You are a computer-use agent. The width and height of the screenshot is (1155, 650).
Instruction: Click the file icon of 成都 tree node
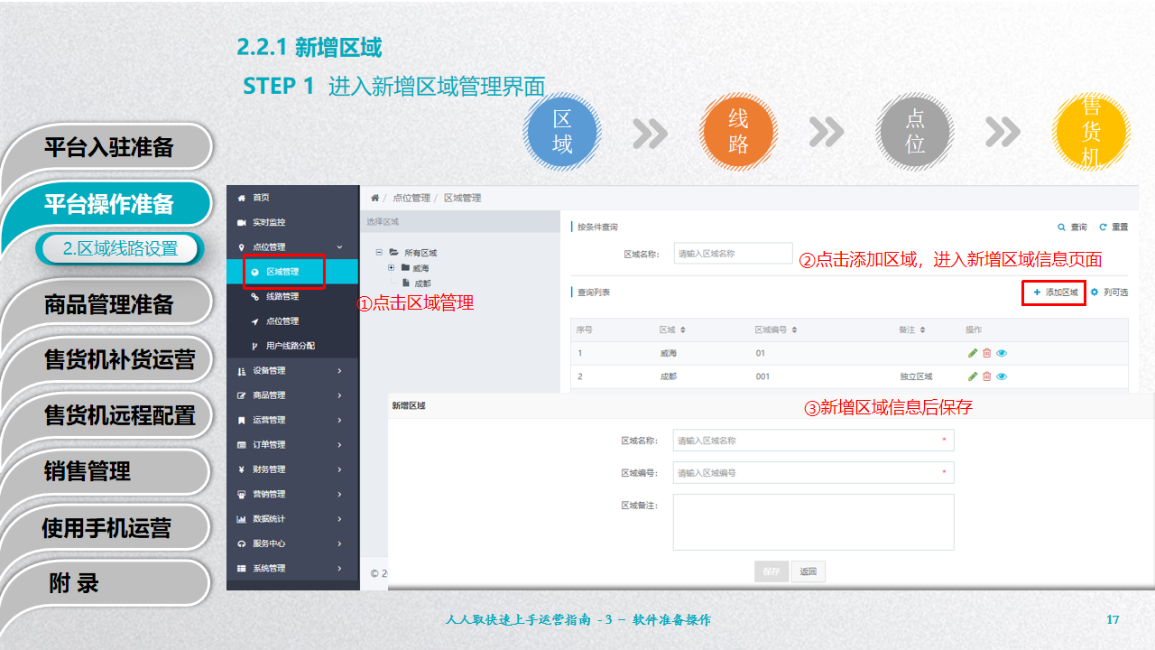[x=406, y=283]
